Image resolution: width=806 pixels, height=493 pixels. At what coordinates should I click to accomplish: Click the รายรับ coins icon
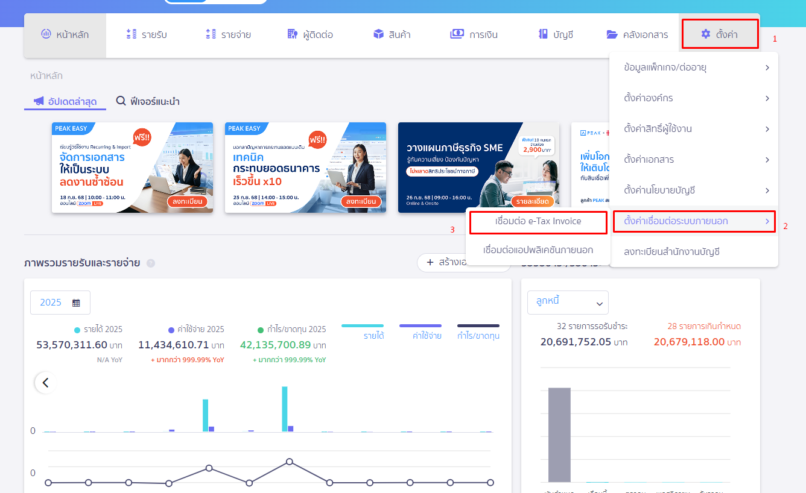click(x=132, y=34)
